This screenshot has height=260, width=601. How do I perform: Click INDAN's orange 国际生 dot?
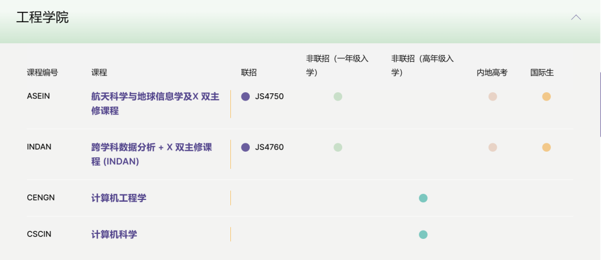coord(546,147)
